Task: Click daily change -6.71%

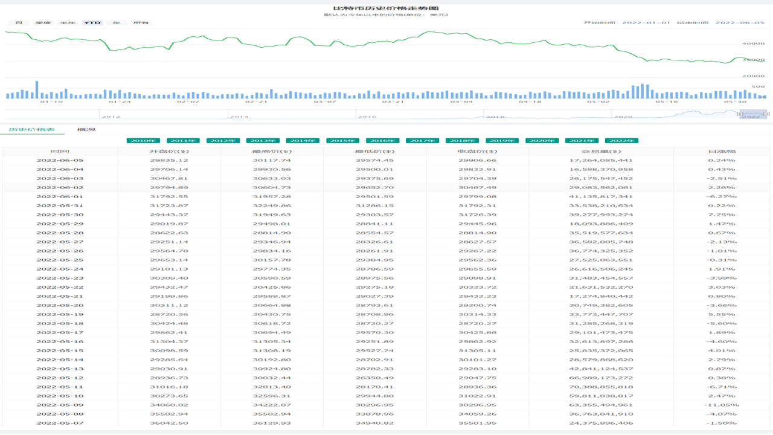Action: [722, 387]
